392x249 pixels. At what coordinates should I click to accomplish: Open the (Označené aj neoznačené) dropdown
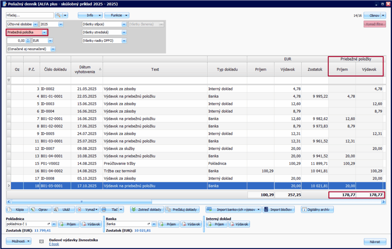click(x=53, y=49)
